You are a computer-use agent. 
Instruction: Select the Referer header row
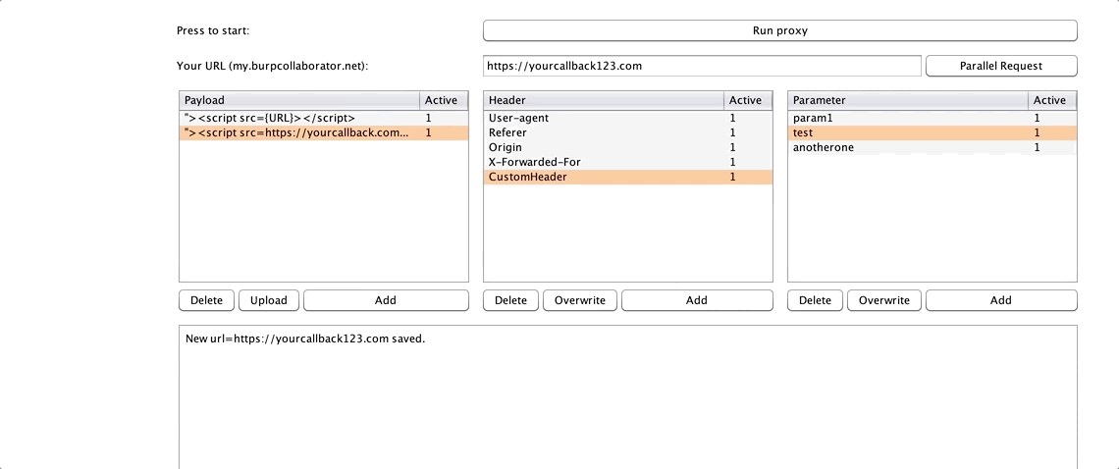click(x=628, y=132)
